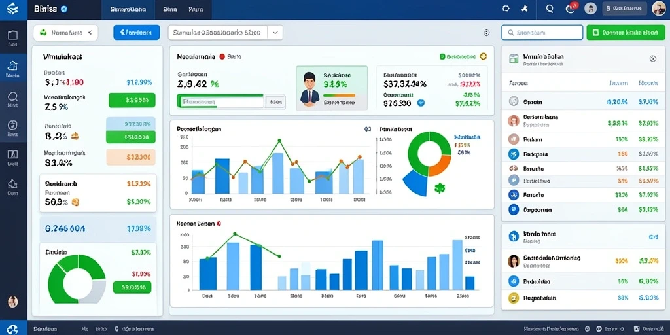Viewport: 670px width, 335px height.
Task: Open the second top navigation tab
Action: click(170, 9)
